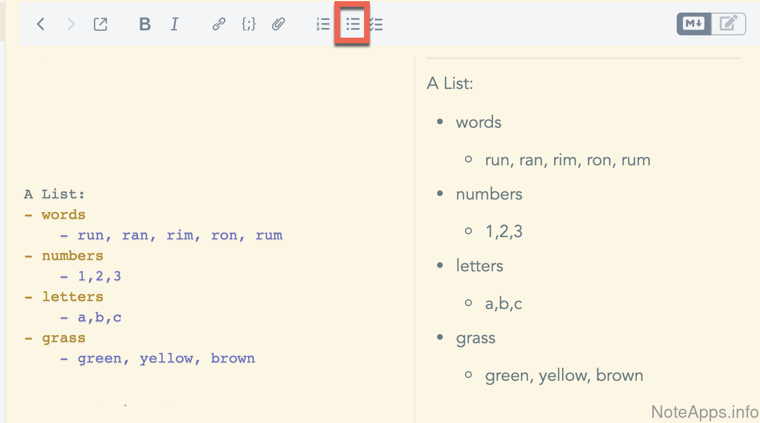
Task: Click 'run, ran, rim, ron, rum' in preview
Action: pos(567,160)
